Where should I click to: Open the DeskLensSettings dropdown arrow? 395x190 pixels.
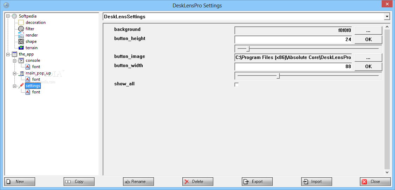tap(387, 17)
